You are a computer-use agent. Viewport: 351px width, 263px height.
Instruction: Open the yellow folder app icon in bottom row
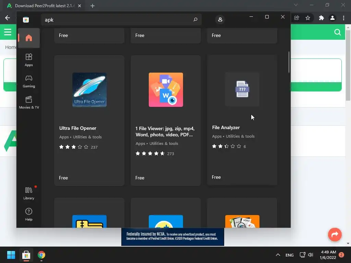[89, 222]
